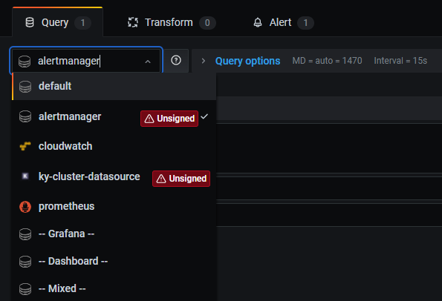The image size is (442, 301).
Task: Click the Transform tab icon
Action: coord(133,22)
